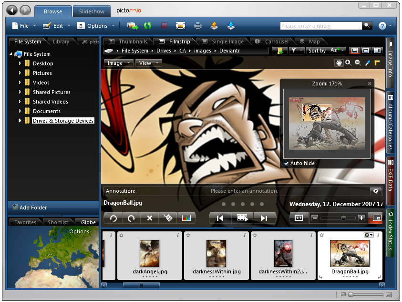Select the color picker eyedropper tool
Screen dimensions: 402x302
coord(368,63)
